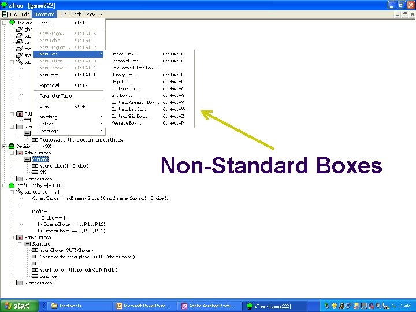Image resolution: width=416 pixels, height=312 pixels.
Task: Choose Message Box... in the submenu
Action: 150,123
